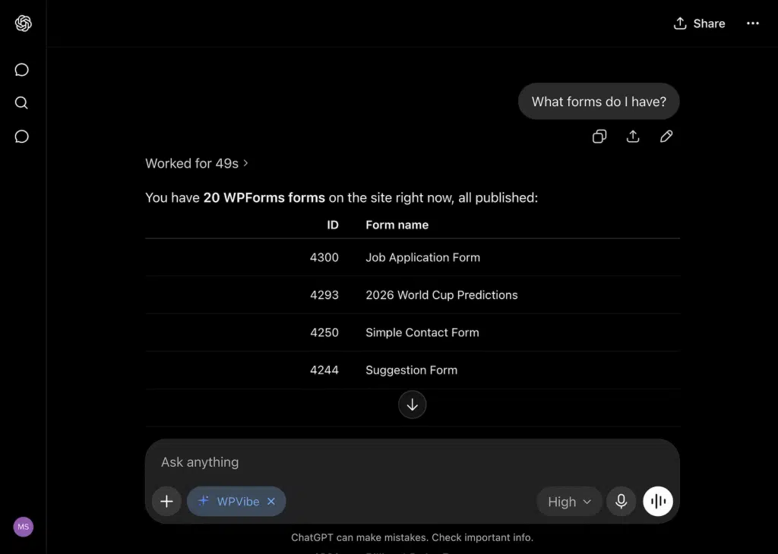Click the share icon below the user message
The height and width of the screenshot is (554, 778).
633,137
